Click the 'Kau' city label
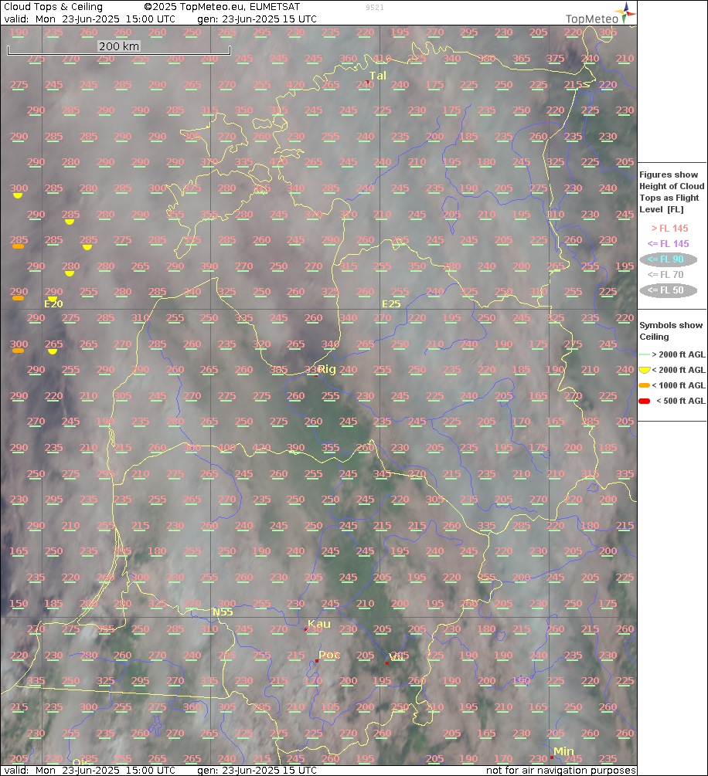This screenshot has height=776, width=708. coord(319,624)
